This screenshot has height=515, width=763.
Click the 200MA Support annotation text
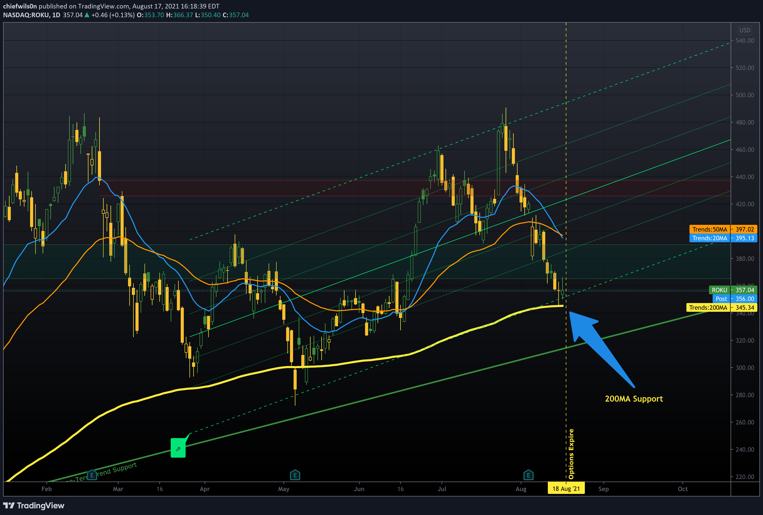pyautogui.click(x=634, y=399)
